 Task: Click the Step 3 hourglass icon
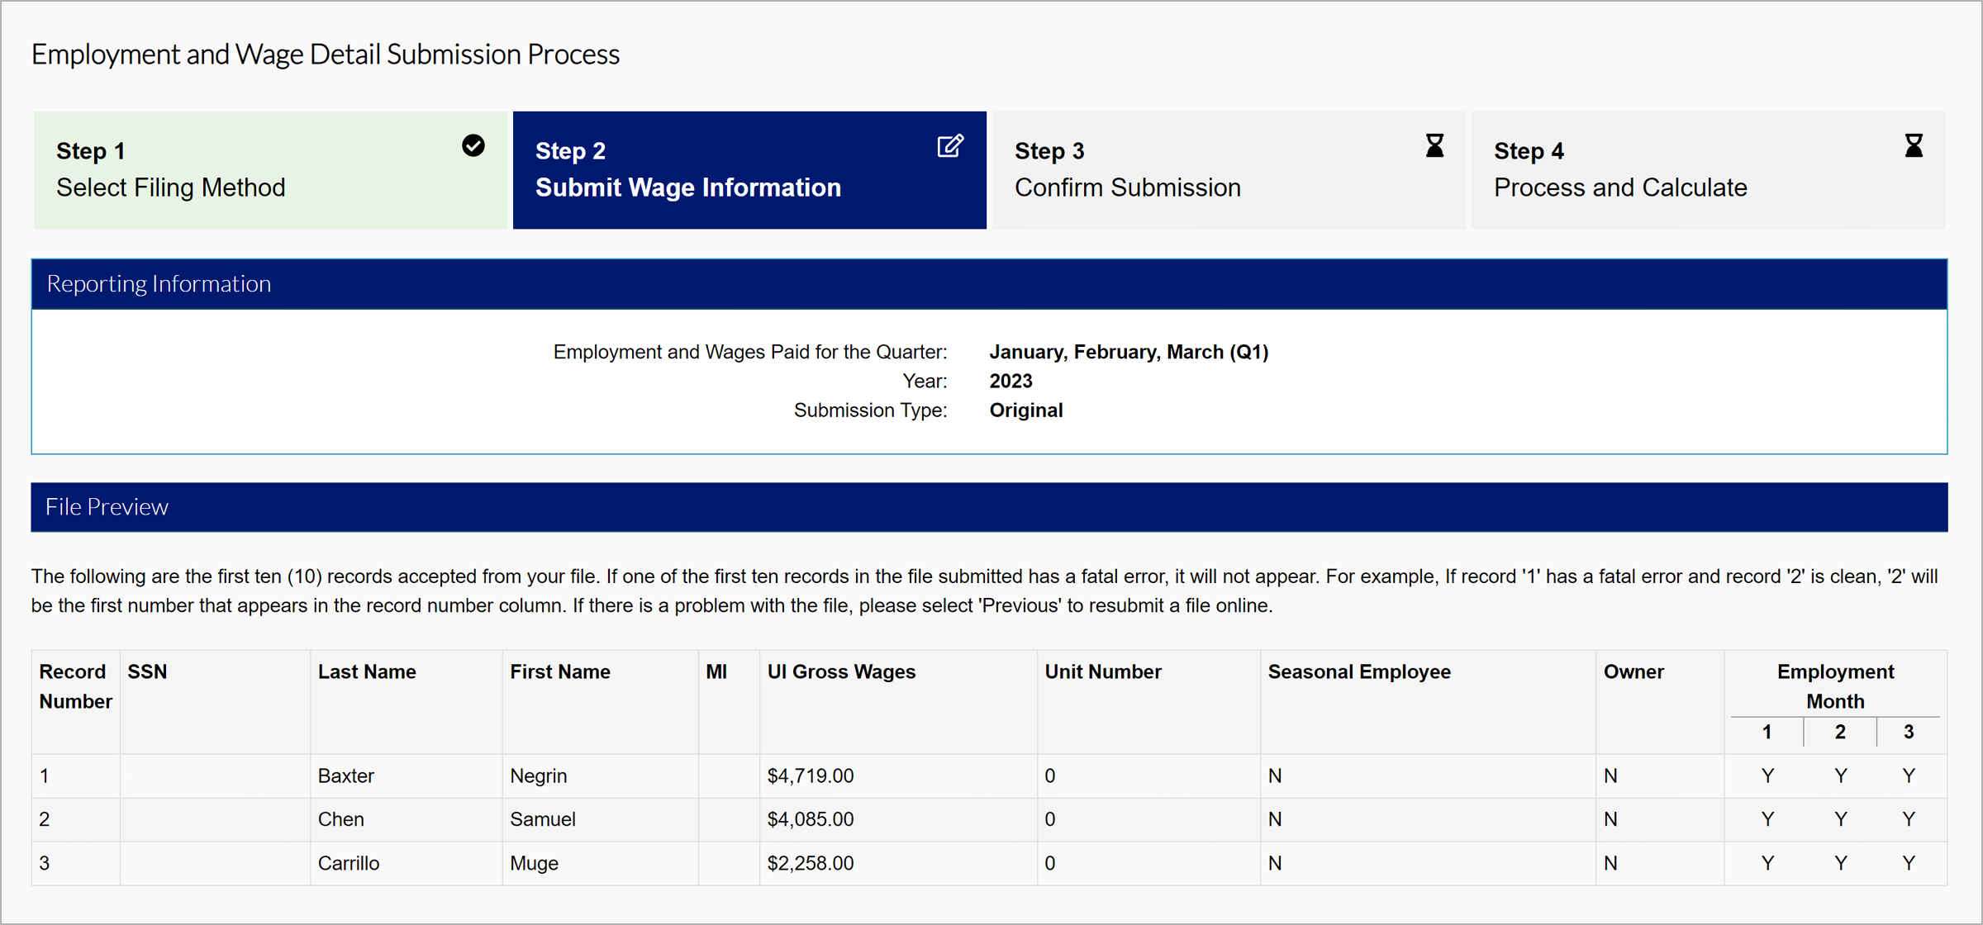1434,146
